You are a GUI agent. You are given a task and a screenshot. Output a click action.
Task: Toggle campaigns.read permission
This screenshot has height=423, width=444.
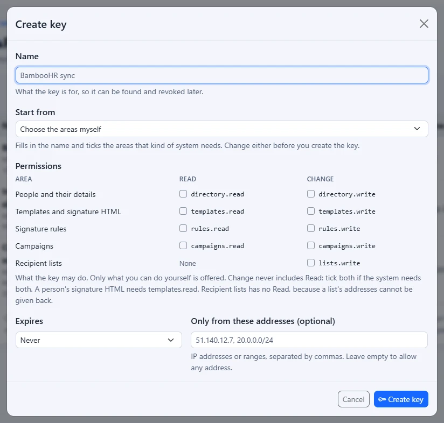click(183, 246)
